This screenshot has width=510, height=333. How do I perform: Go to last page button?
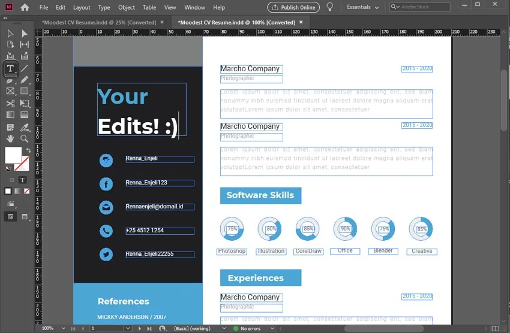pyautogui.click(x=149, y=328)
